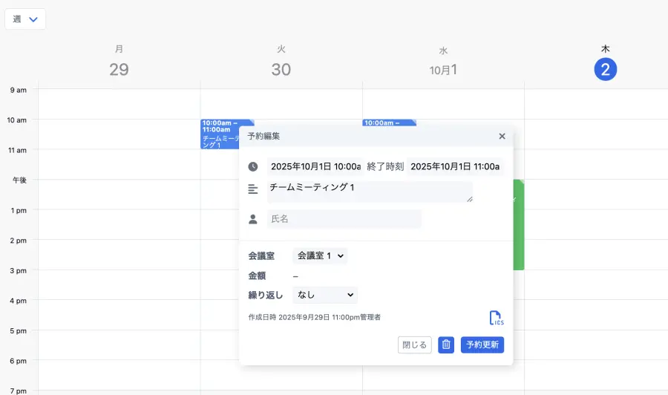The width and height of the screenshot is (668, 395).
Task: Open the 週 view dropdown
Action: pos(25,19)
